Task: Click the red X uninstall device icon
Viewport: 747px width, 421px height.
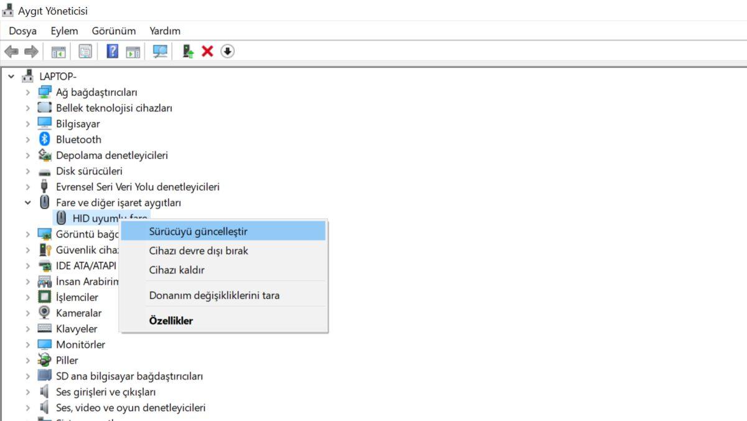Action: click(x=207, y=51)
